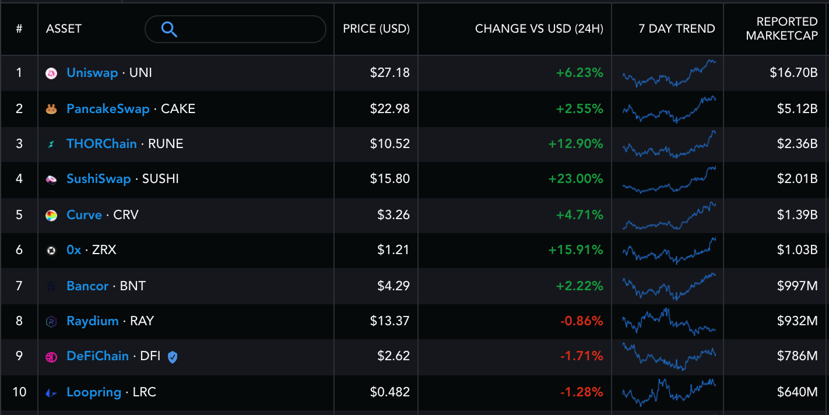Click the Raydium logo icon
Viewport: 829px width, 415px height.
[51, 322]
